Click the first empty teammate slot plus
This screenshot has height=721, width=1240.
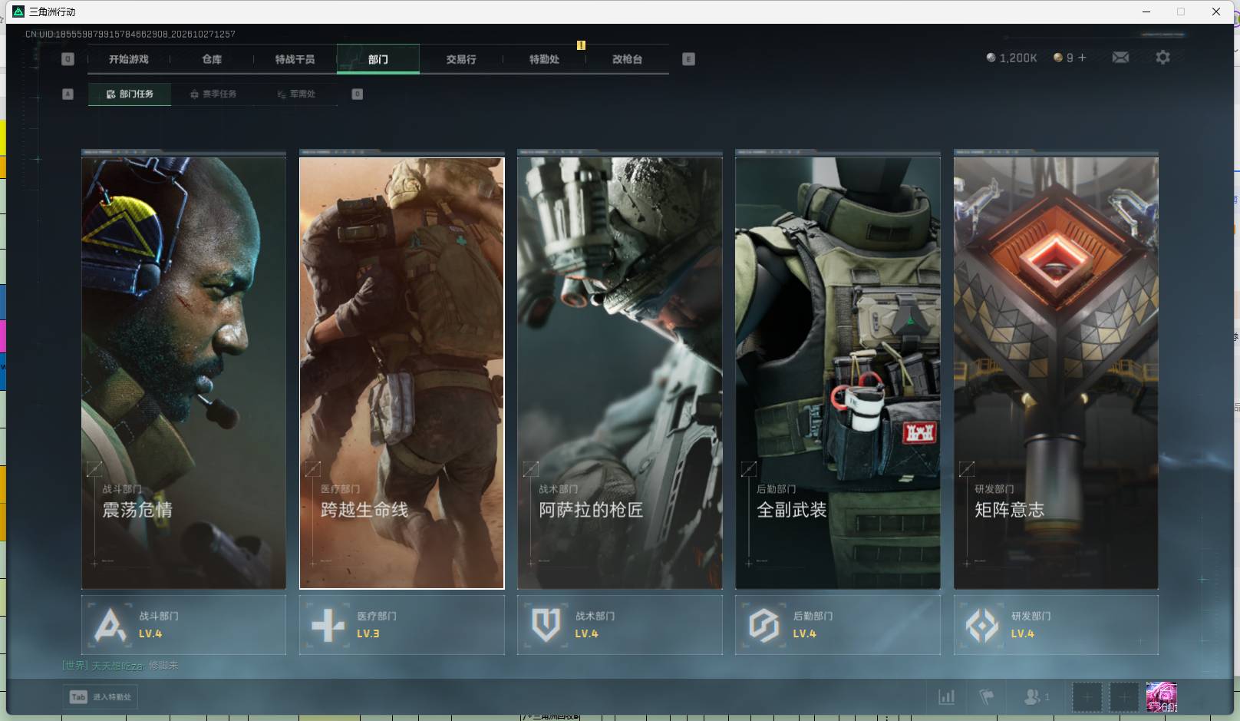(x=1087, y=697)
